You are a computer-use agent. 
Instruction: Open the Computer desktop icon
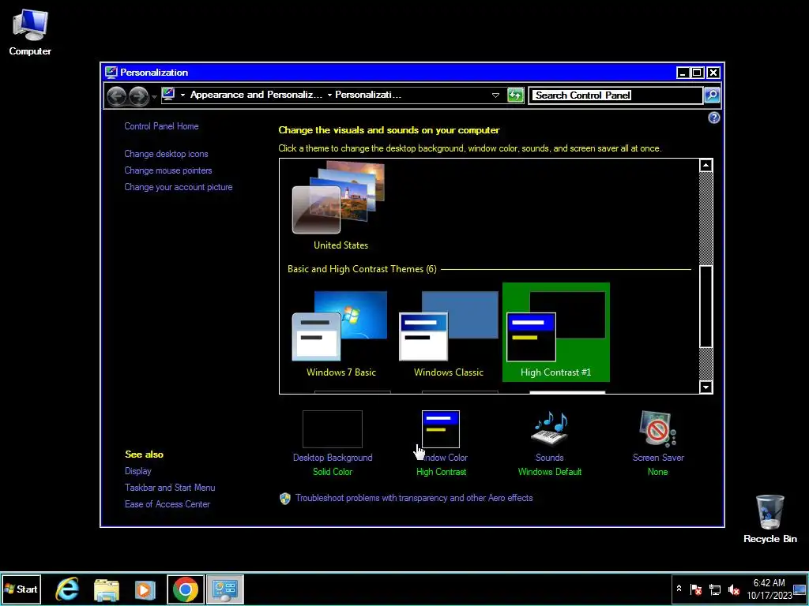30,32
